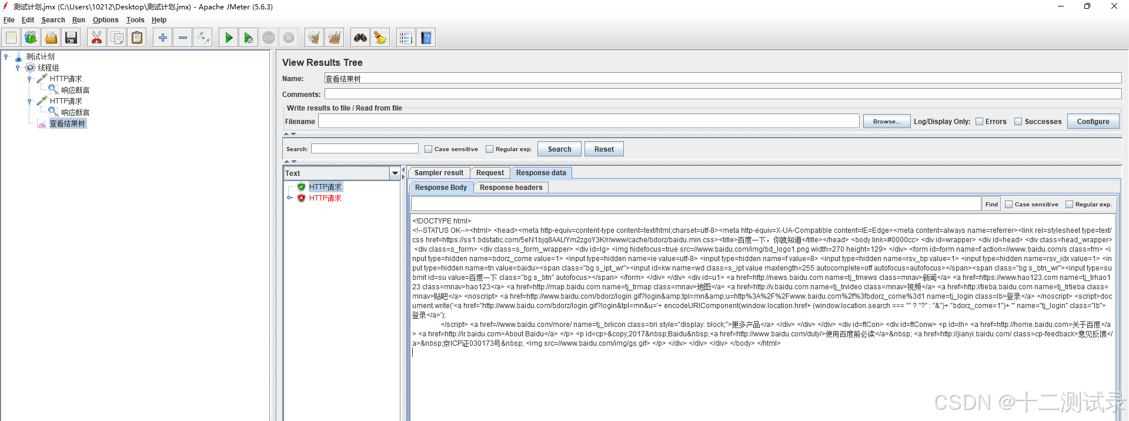Save the test plan with floppy icon
Viewport: 1129px width, 421px height.
71,38
